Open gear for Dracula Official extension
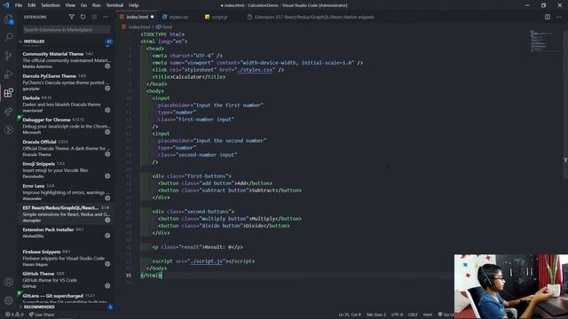The height and width of the screenshot is (319, 568). [107, 154]
